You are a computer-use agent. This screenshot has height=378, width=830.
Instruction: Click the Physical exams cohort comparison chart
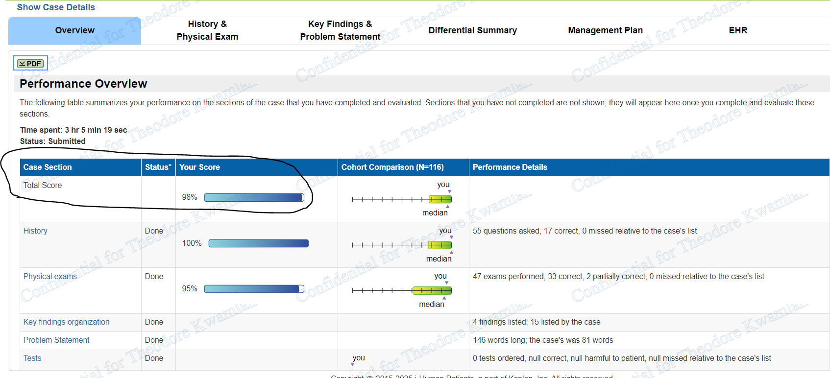(402, 290)
